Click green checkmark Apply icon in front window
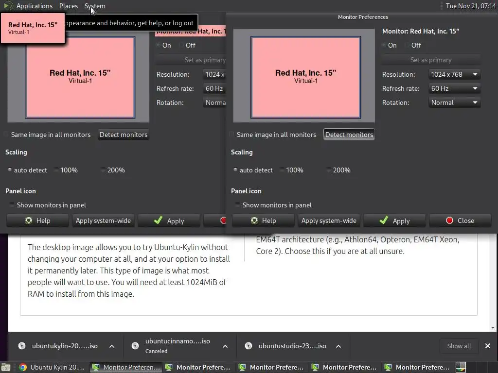Viewport: 498px width, 373px height. [x=384, y=220]
